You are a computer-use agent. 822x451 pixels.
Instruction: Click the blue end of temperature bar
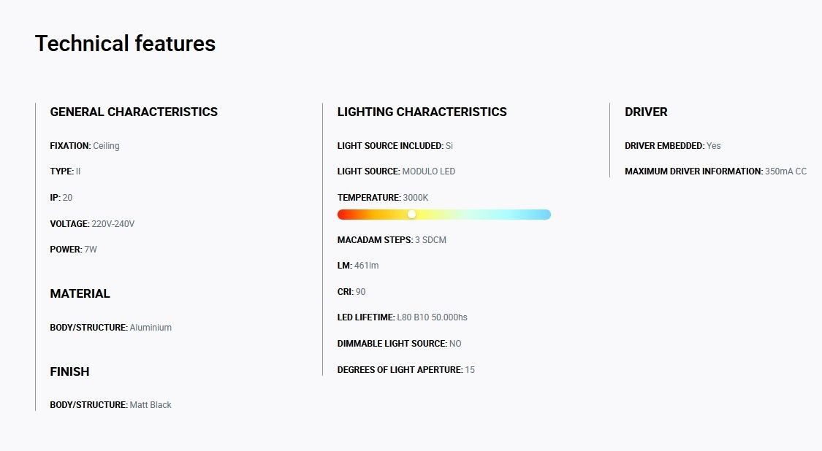point(545,215)
